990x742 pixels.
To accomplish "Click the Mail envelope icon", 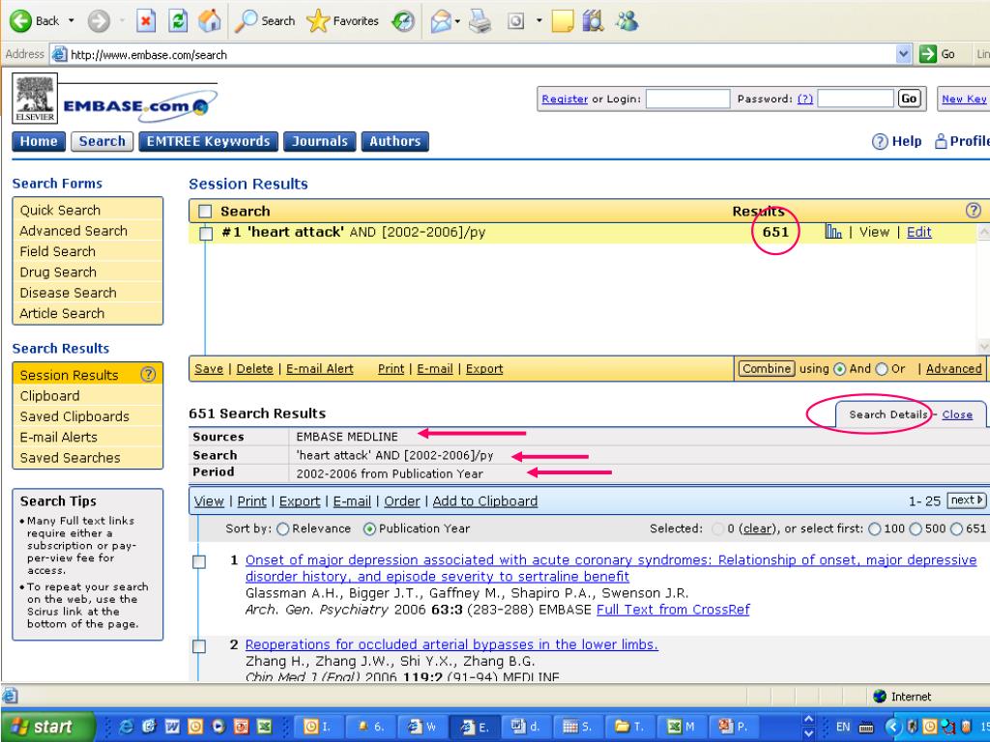I will pyautogui.click(x=441, y=21).
